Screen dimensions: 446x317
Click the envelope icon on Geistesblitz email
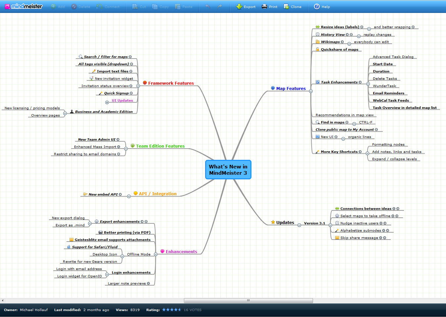click(x=71, y=240)
